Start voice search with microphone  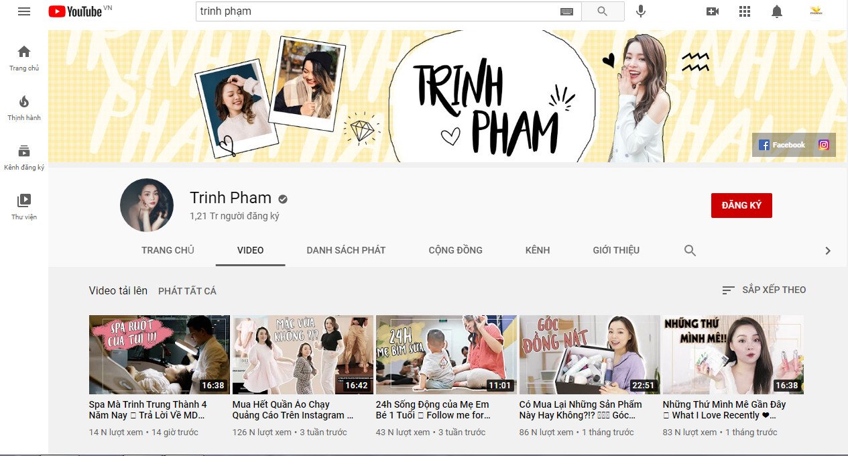(641, 11)
